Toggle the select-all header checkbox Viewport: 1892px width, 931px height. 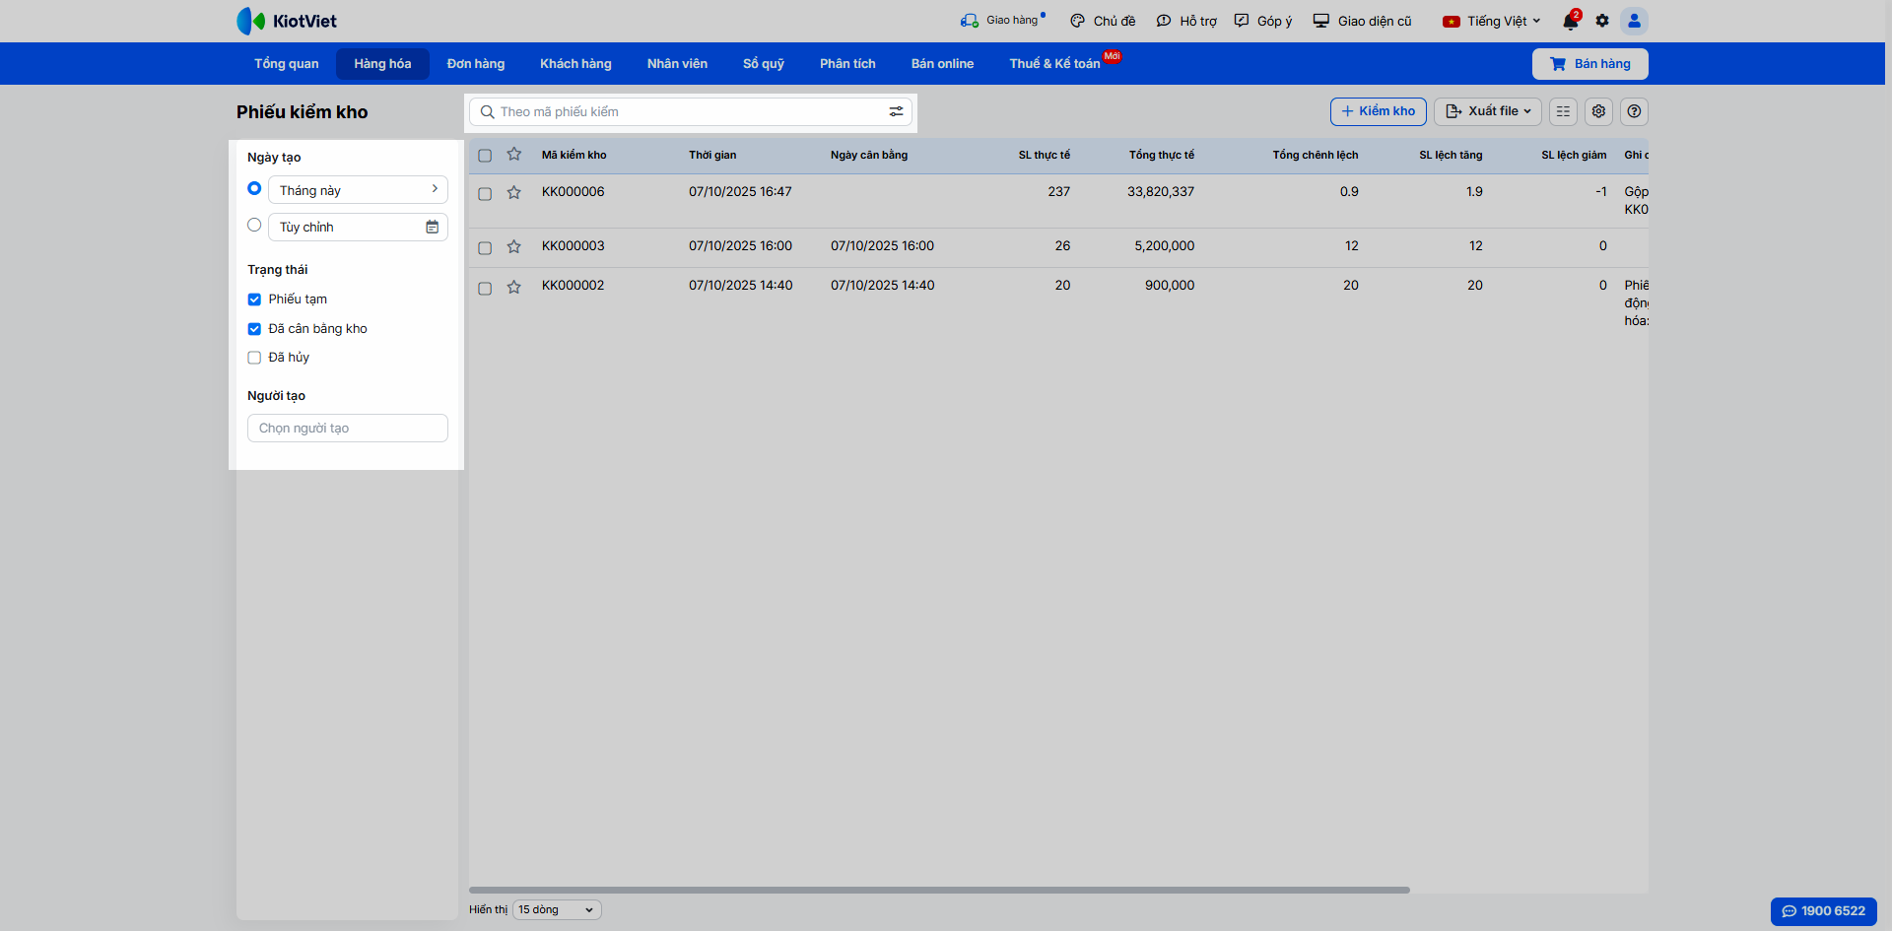click(x=485, y=156)
